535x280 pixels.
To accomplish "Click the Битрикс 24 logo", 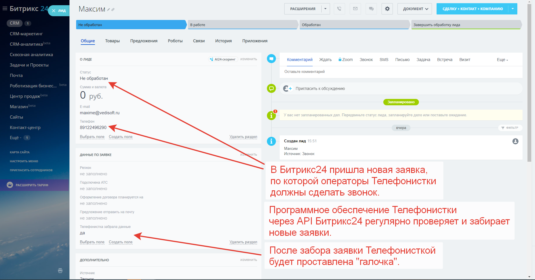I will pos(29,9).
